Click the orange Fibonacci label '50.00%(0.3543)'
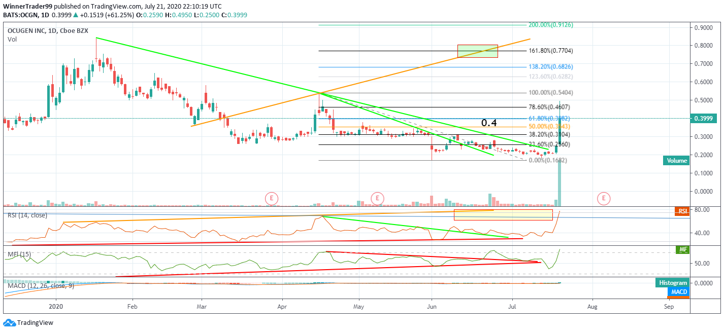The height and width of the screenshot is (332, 724). point(549,126)
